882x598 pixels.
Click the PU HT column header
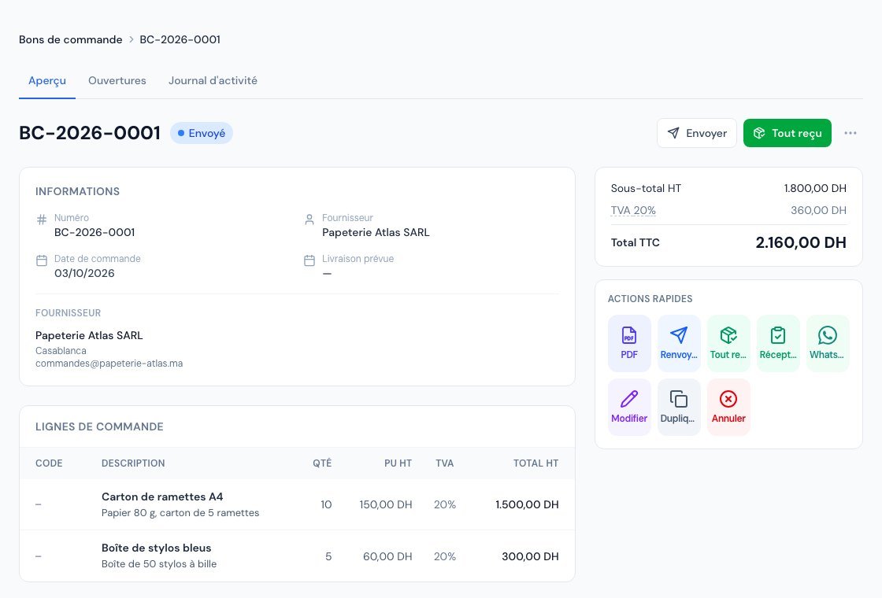pos(398,463)
